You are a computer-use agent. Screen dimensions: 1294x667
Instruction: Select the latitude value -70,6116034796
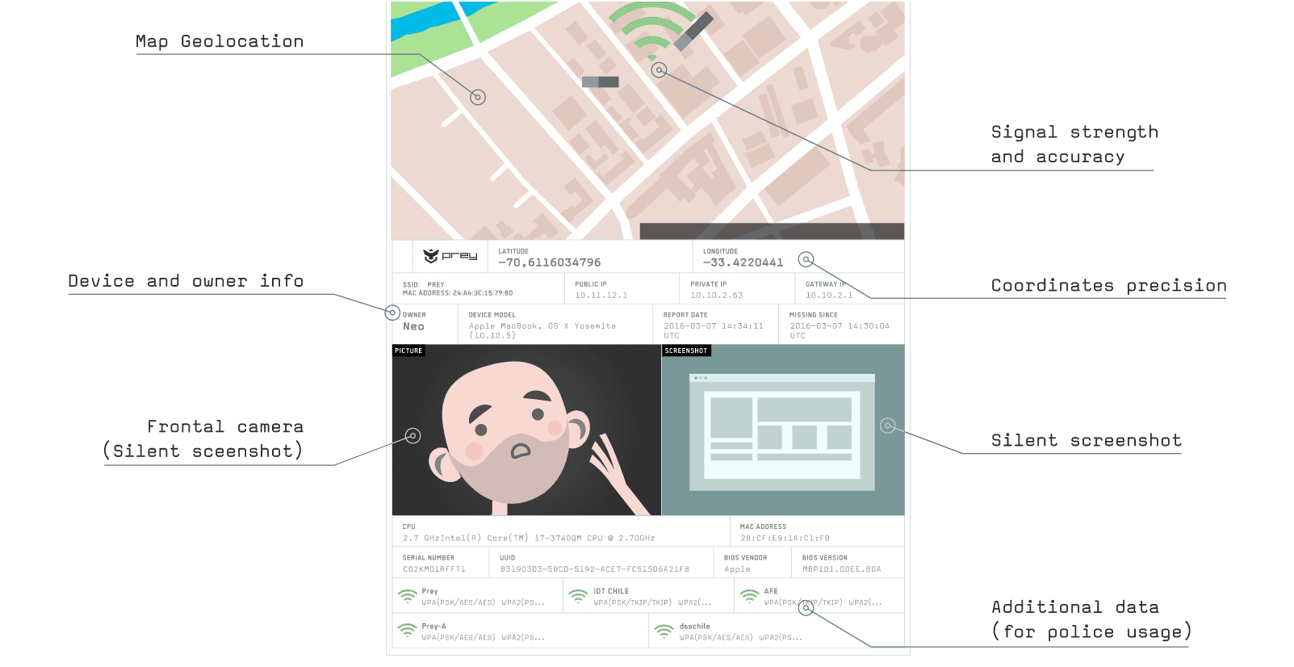point(550,262)
